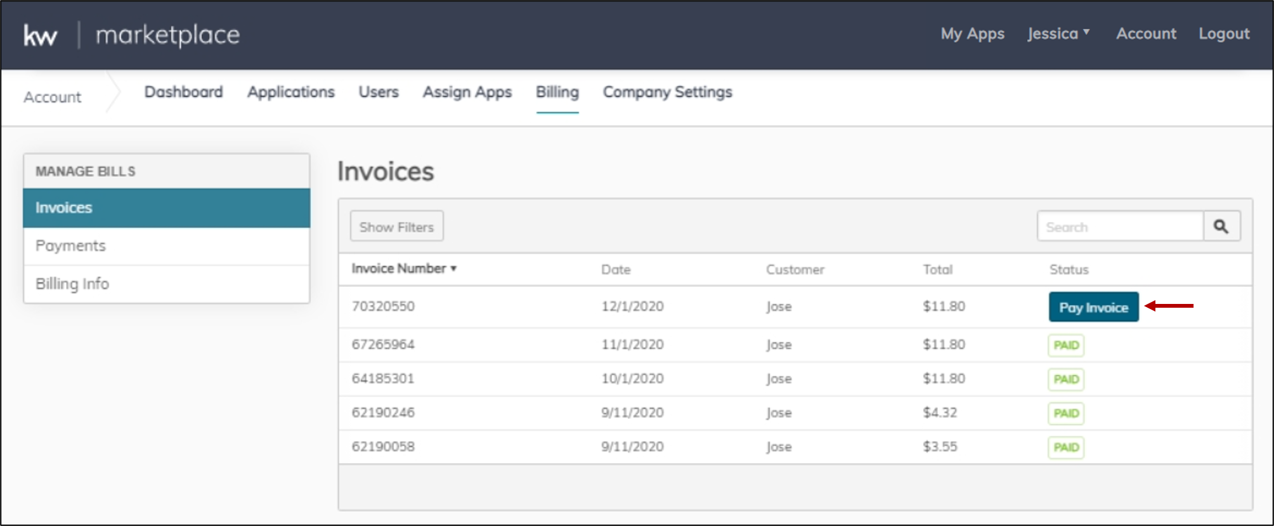The width and height of the screenshot is (1274, 526).
Task: Open Payments in Manage Bills sidebar
Action: [167, 246]
